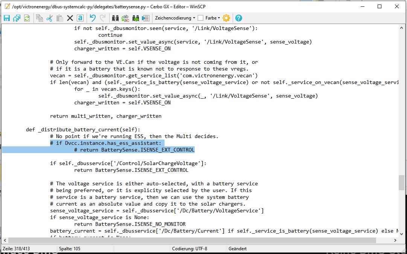Click the Go to line icon
The height and width of the screenshot is (254, 407).
[146, 18]
